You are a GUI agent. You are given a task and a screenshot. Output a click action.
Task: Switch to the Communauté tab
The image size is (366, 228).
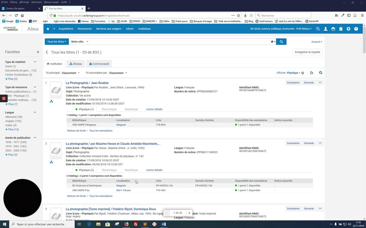tap(99, 64)
